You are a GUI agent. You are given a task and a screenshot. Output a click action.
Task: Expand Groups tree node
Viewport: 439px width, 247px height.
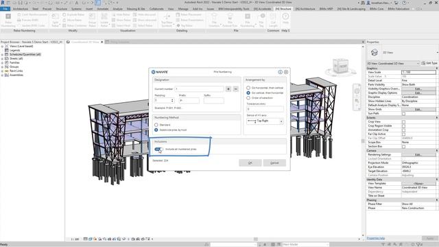pyautogui.click(x=2, y=67)
